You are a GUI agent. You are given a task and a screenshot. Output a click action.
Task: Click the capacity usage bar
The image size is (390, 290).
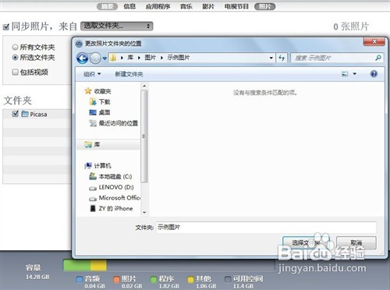point(169,265)
